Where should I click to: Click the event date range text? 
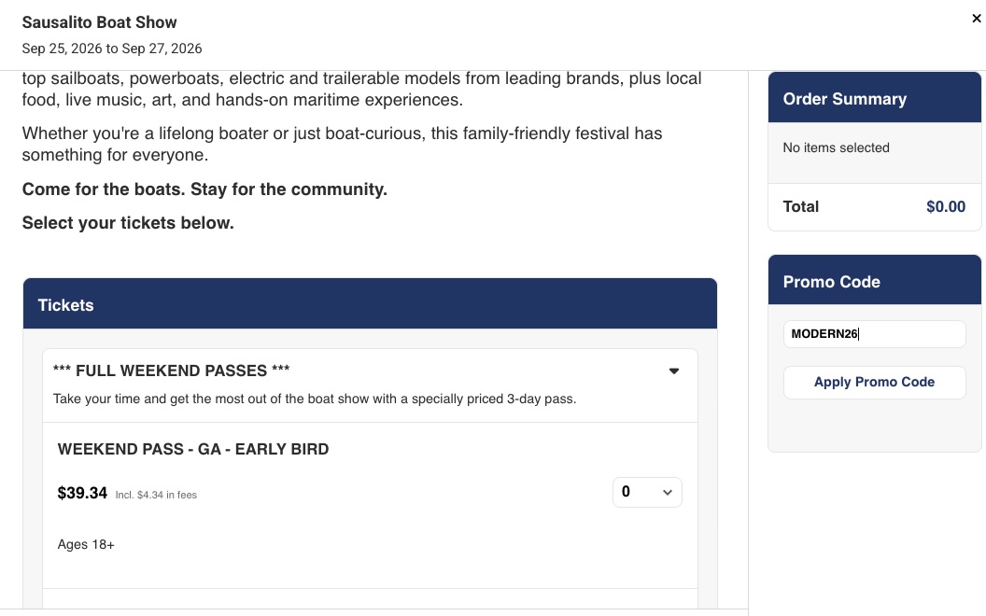coord(112,49)
